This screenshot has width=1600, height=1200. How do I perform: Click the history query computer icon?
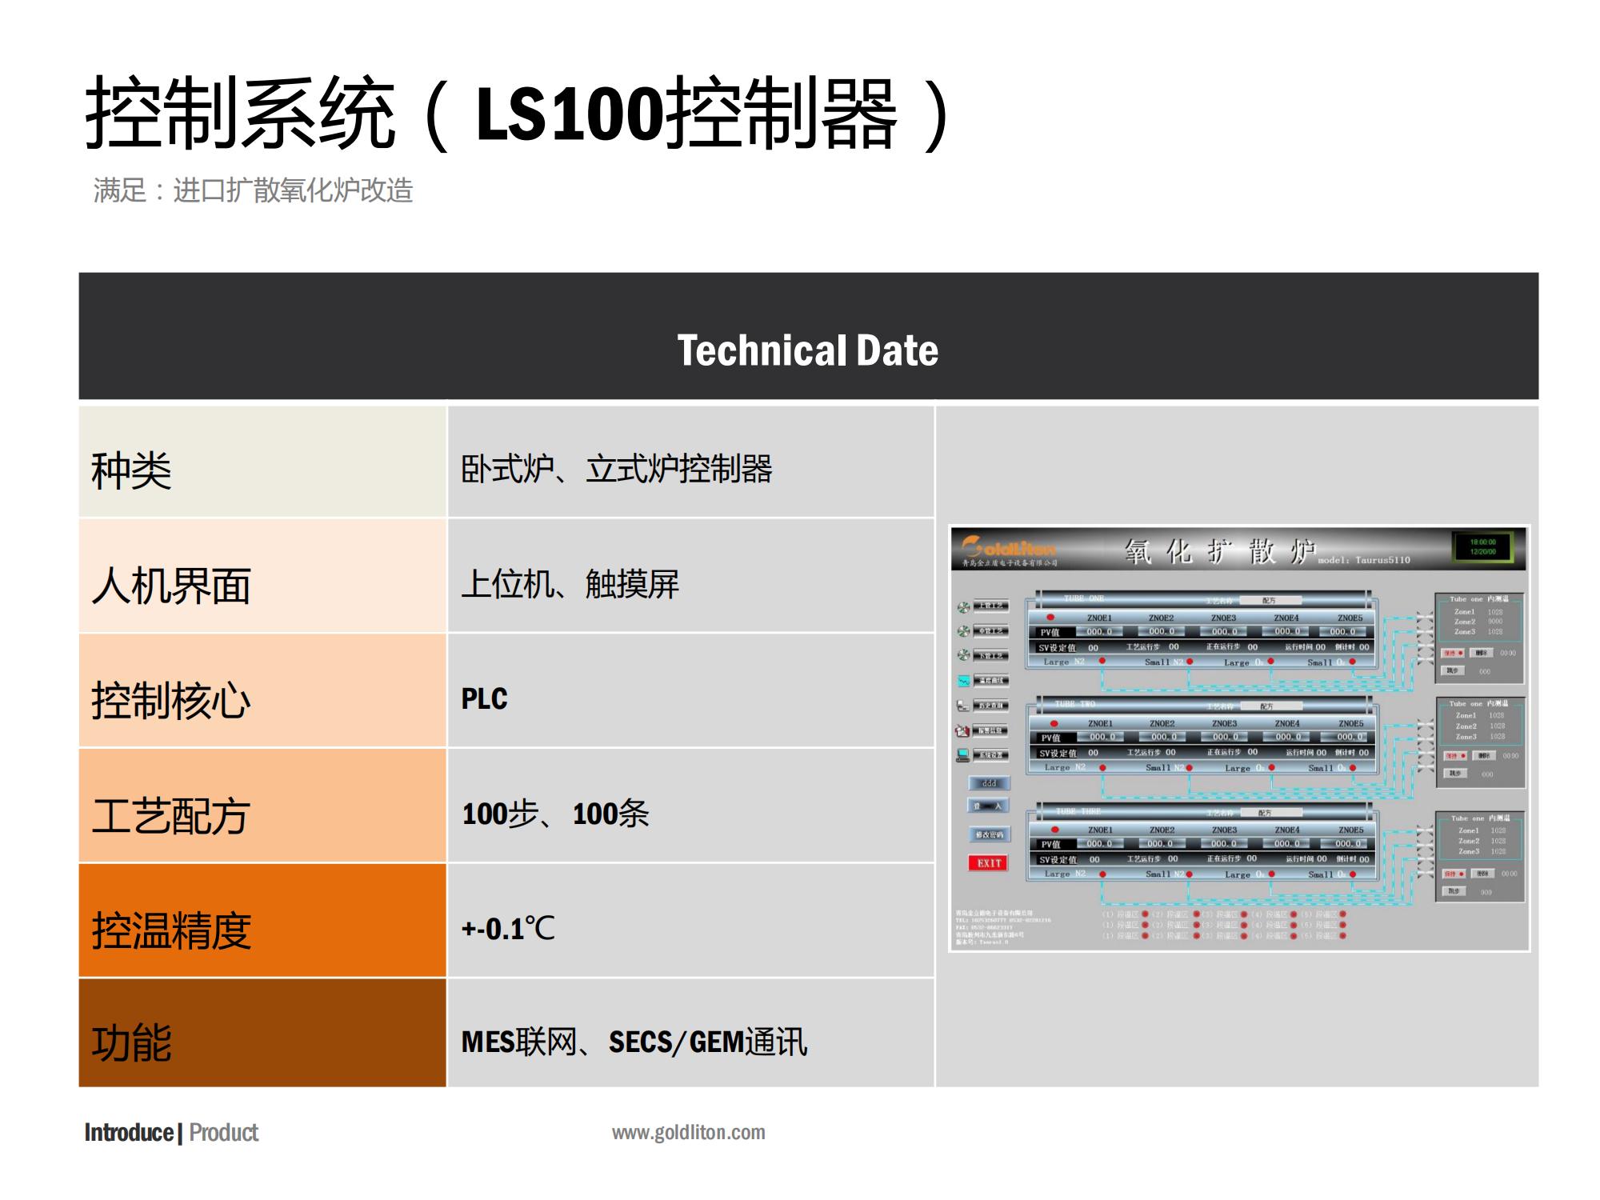tap(964, 706)
